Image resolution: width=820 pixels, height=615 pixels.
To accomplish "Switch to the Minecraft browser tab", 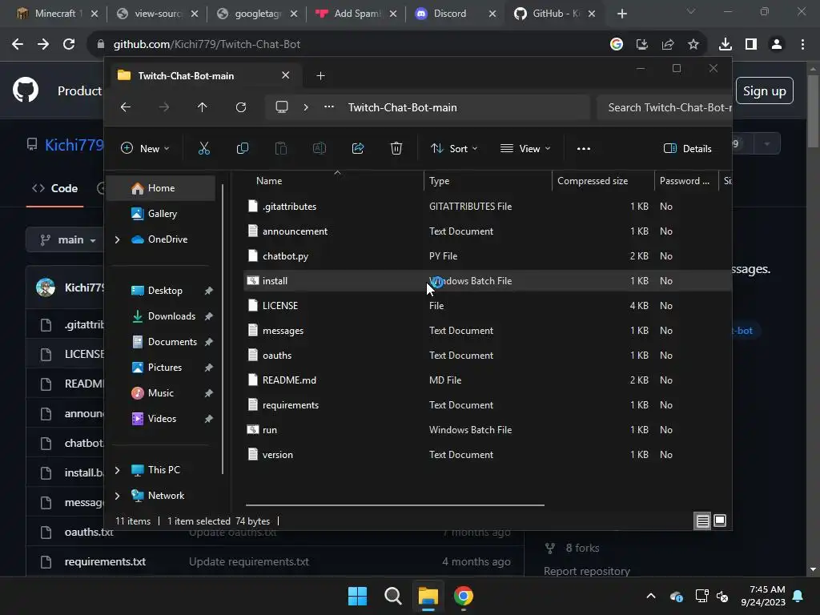I will click(x=57, y=14).
